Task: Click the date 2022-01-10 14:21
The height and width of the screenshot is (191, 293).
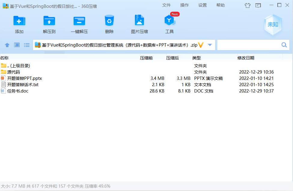Action: click(256, 78)
